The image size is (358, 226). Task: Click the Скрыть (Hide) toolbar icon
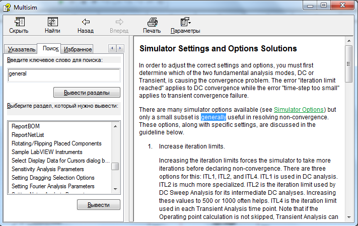(19, 22)
